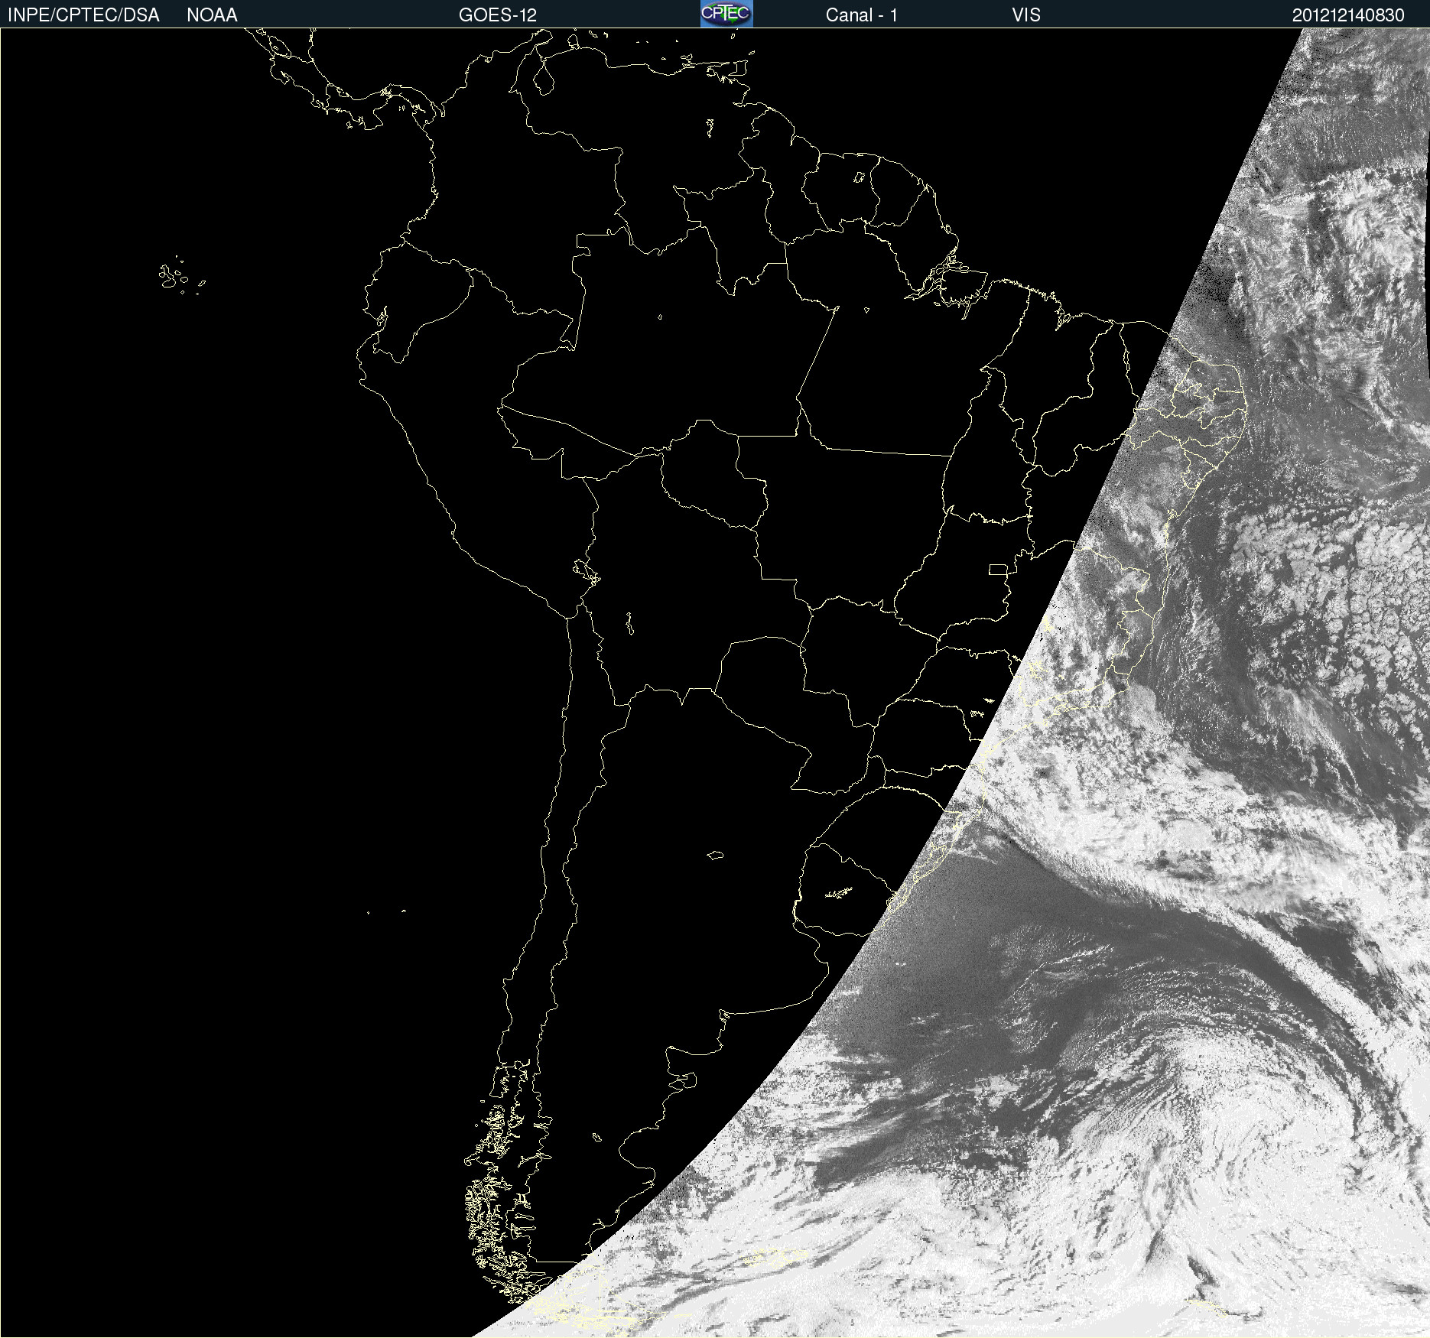Click the VIS channel label

[x=1026, y=15]
